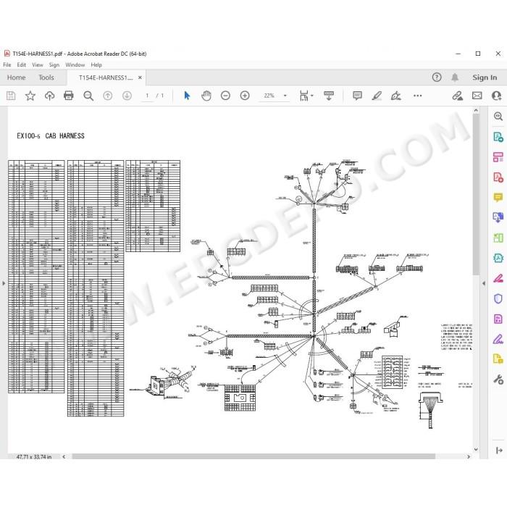The width and height of the screenshot is (507, 507).
Task: Open the account profile icon
Action: coord(496,96)
